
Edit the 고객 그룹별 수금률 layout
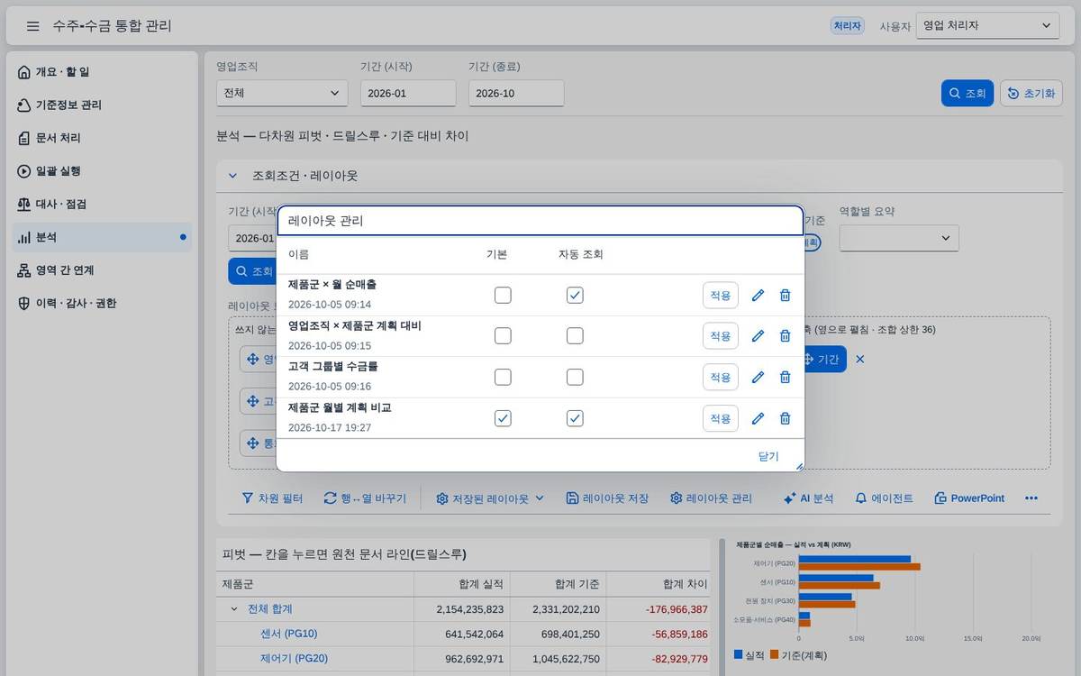pyautogui.click(x=758, y=377)
